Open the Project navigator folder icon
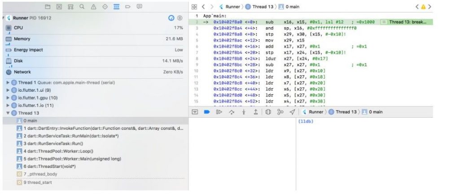 [48, 7]
